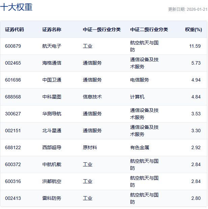Select security name 航天电子
This screenshot has height=209, width=208.
point(52,46)
